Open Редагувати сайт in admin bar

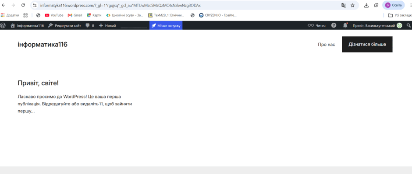[64, 25]
